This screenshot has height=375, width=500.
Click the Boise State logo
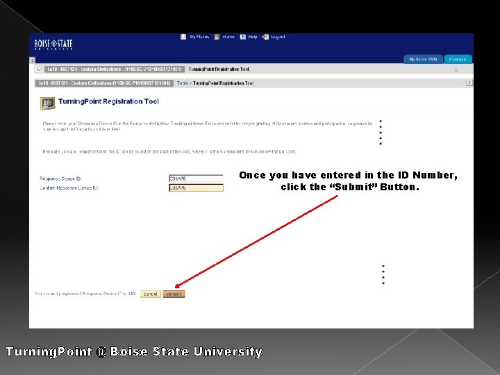coord(53,44)
